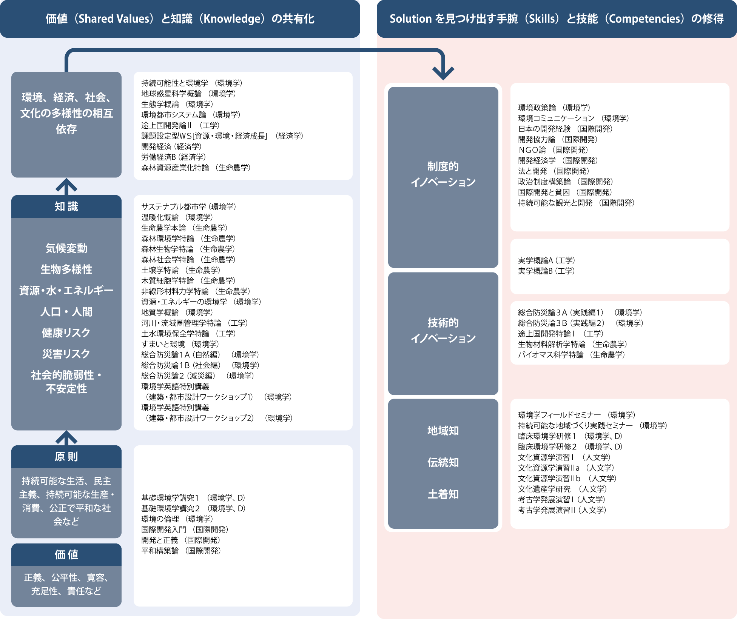This screenshot has width=737, height=628.
Task: Click the 技術的イノベーション block
Action: (x=443, y=334)
